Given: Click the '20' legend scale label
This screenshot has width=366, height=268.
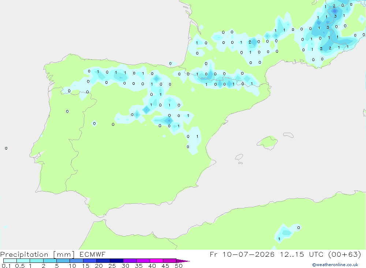Looking at the screenshot, I should point(99,266).
